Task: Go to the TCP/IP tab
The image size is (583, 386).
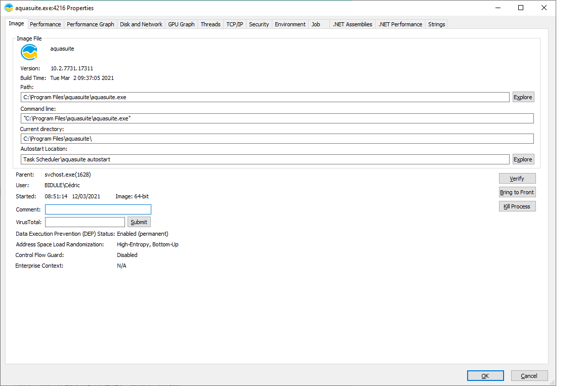Action: click(x=234, y=24)
